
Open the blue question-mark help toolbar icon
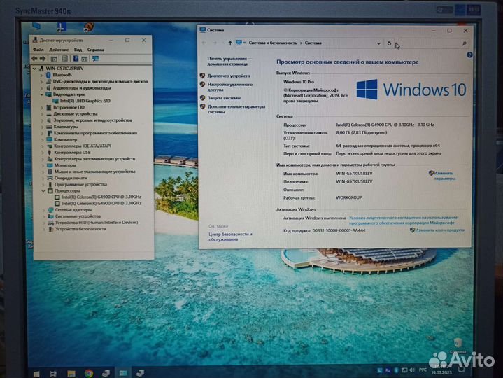point(76,58)
